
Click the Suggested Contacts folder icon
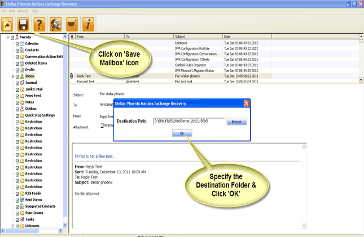[22, 206]
